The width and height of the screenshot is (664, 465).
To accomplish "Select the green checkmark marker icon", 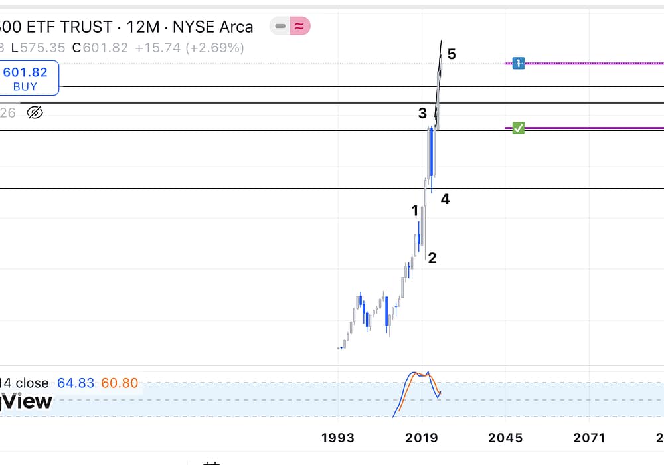I will point(519,128).
